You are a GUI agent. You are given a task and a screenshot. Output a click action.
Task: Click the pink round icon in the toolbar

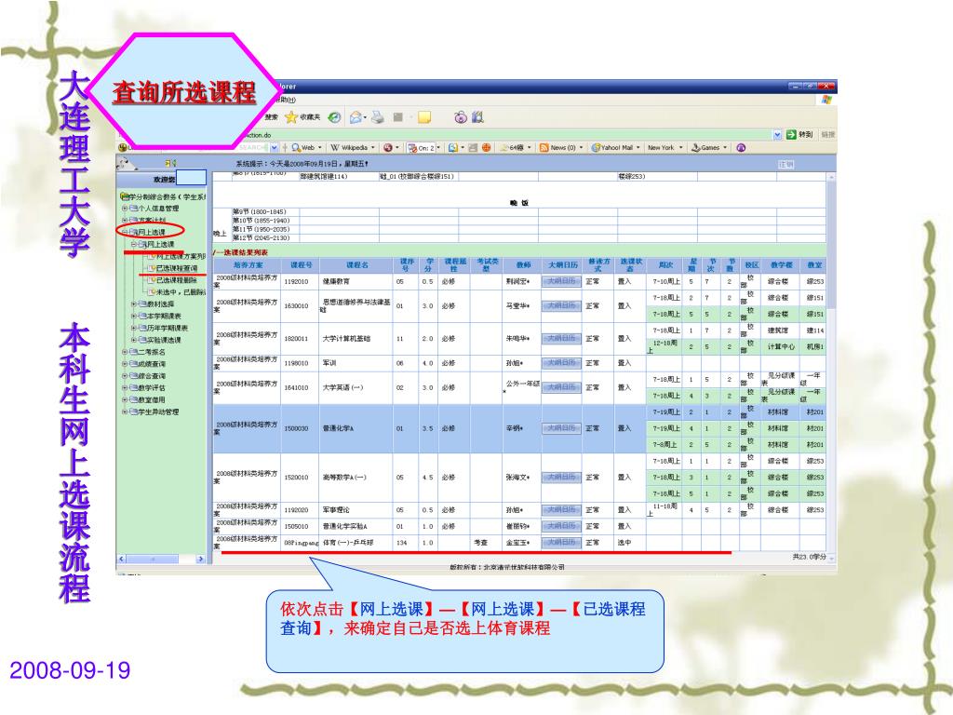tap(461, 117)
